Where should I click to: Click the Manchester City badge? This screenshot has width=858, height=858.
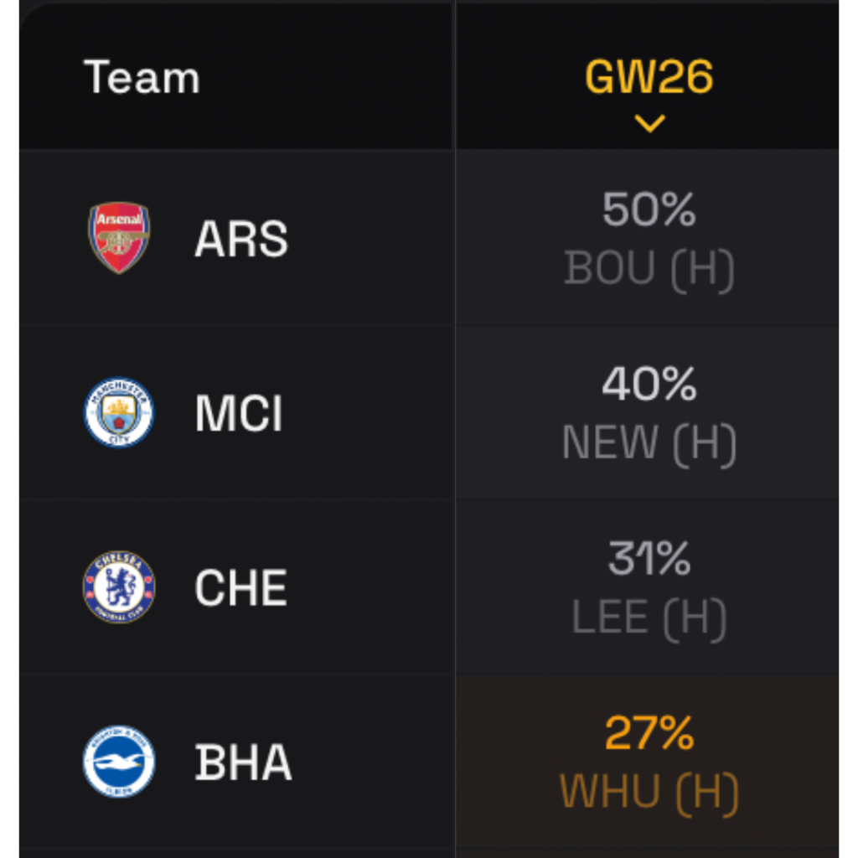coord(117,412)
